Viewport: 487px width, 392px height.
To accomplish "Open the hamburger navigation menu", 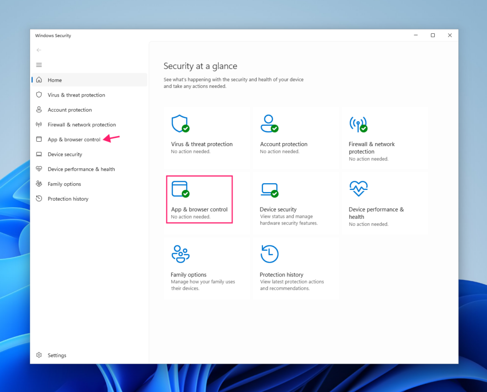I will [39, 65].
